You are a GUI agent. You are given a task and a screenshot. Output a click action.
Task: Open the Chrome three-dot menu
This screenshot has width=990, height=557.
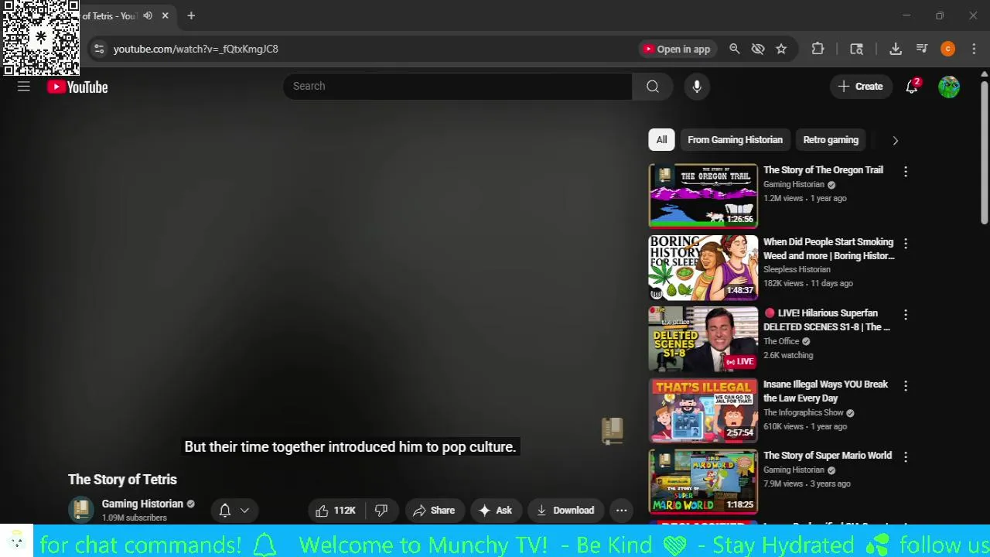click(974, 49)
